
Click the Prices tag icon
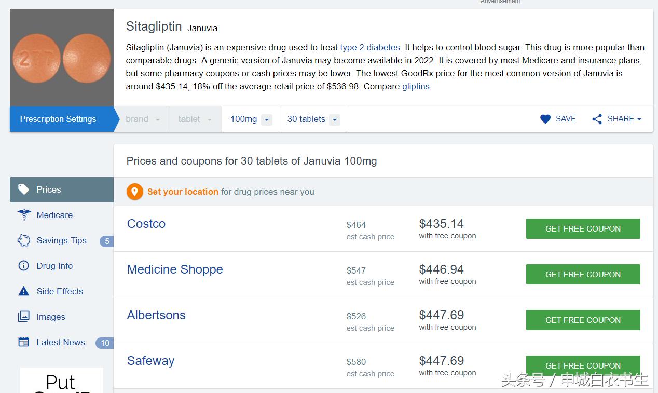tap(23, 189)
